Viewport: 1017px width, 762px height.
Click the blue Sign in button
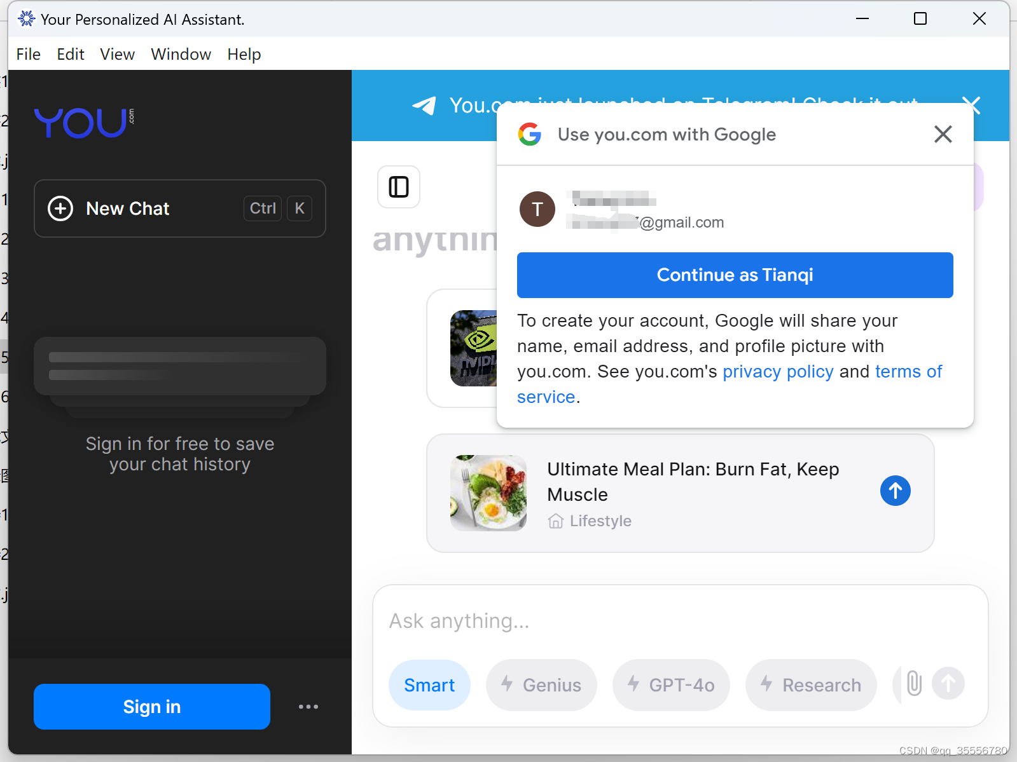[x=152, y=707]
